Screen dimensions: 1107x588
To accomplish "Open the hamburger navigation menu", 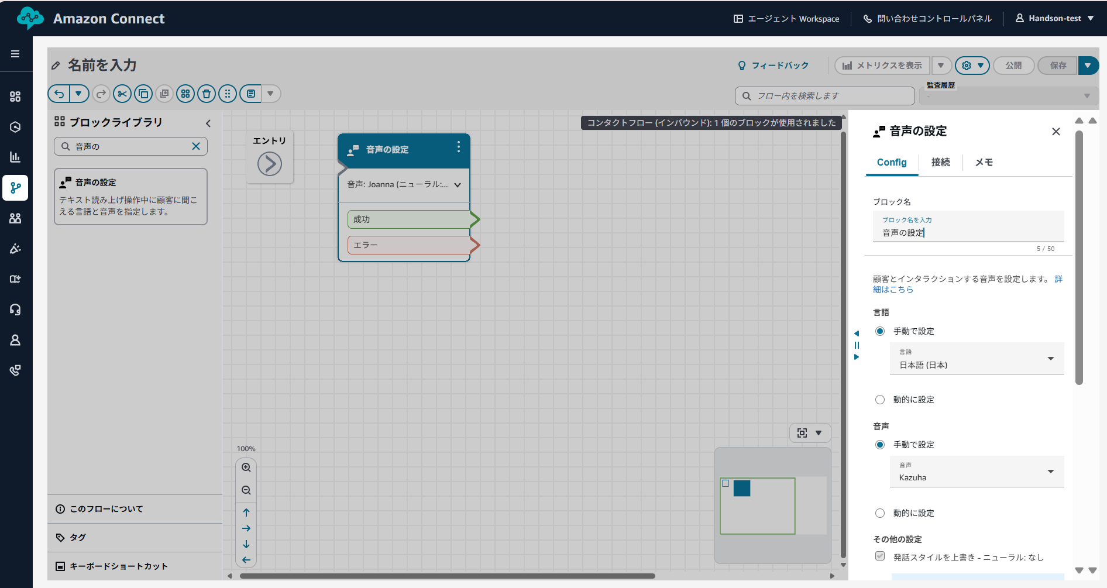I will [x=15, y=54].
